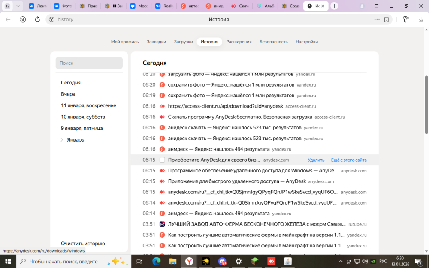This screenshot has height=268, width=429.
Task: Tick the checkbox on Приобретите AnyDesk row
Action: tap(162, 160)
